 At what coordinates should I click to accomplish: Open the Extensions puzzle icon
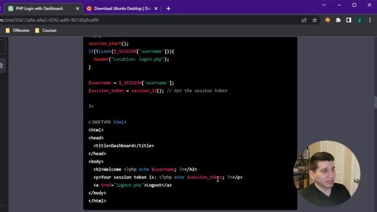pyautogui.click(x=338, y=20)
